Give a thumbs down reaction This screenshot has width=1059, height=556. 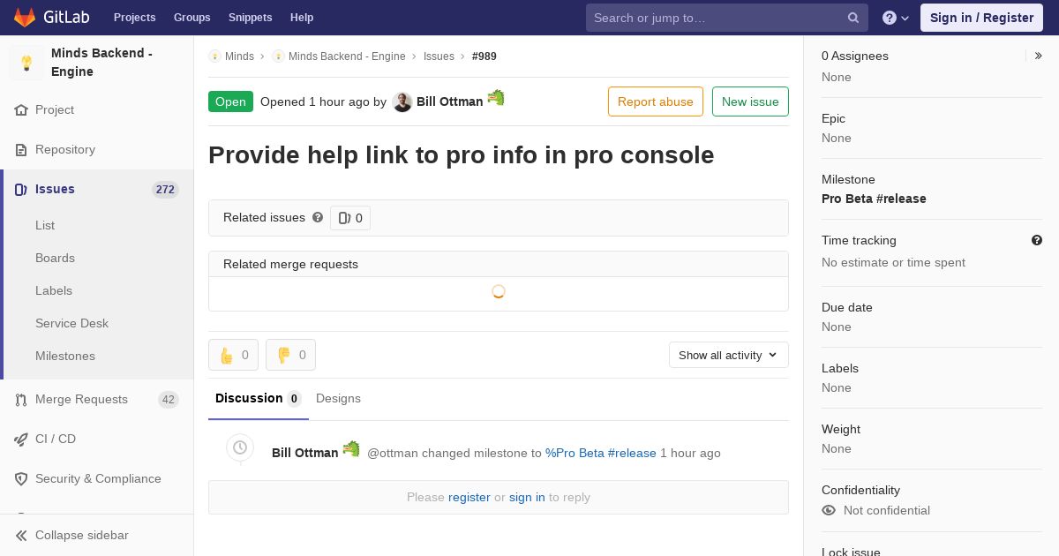(290, 355)
